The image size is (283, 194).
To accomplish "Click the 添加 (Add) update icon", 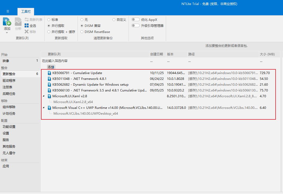I will [7, 22].
